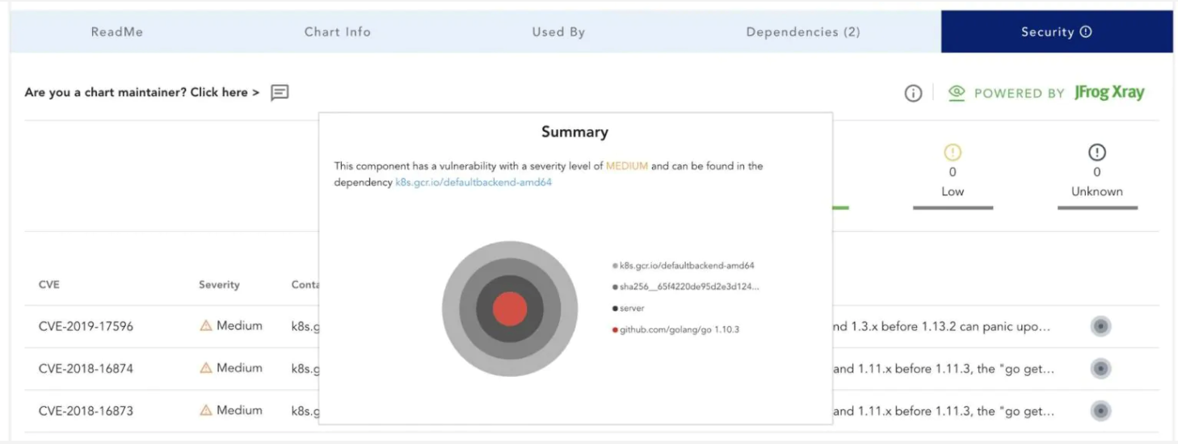Select the Low severity label
Viewport: 1178px width, 444px height.
(x=953, y=191)
